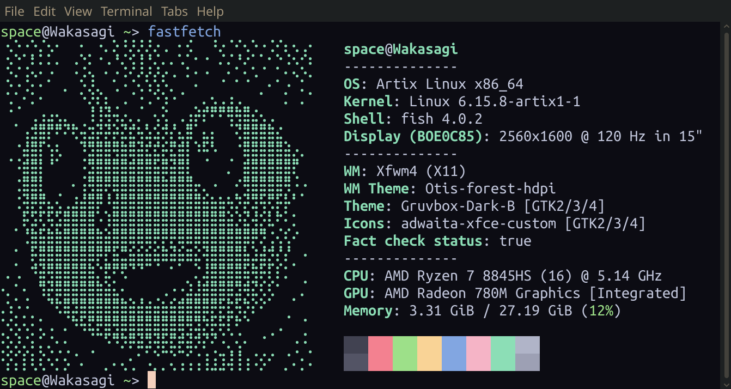Click the light pink color block in palette

(478, 354)
